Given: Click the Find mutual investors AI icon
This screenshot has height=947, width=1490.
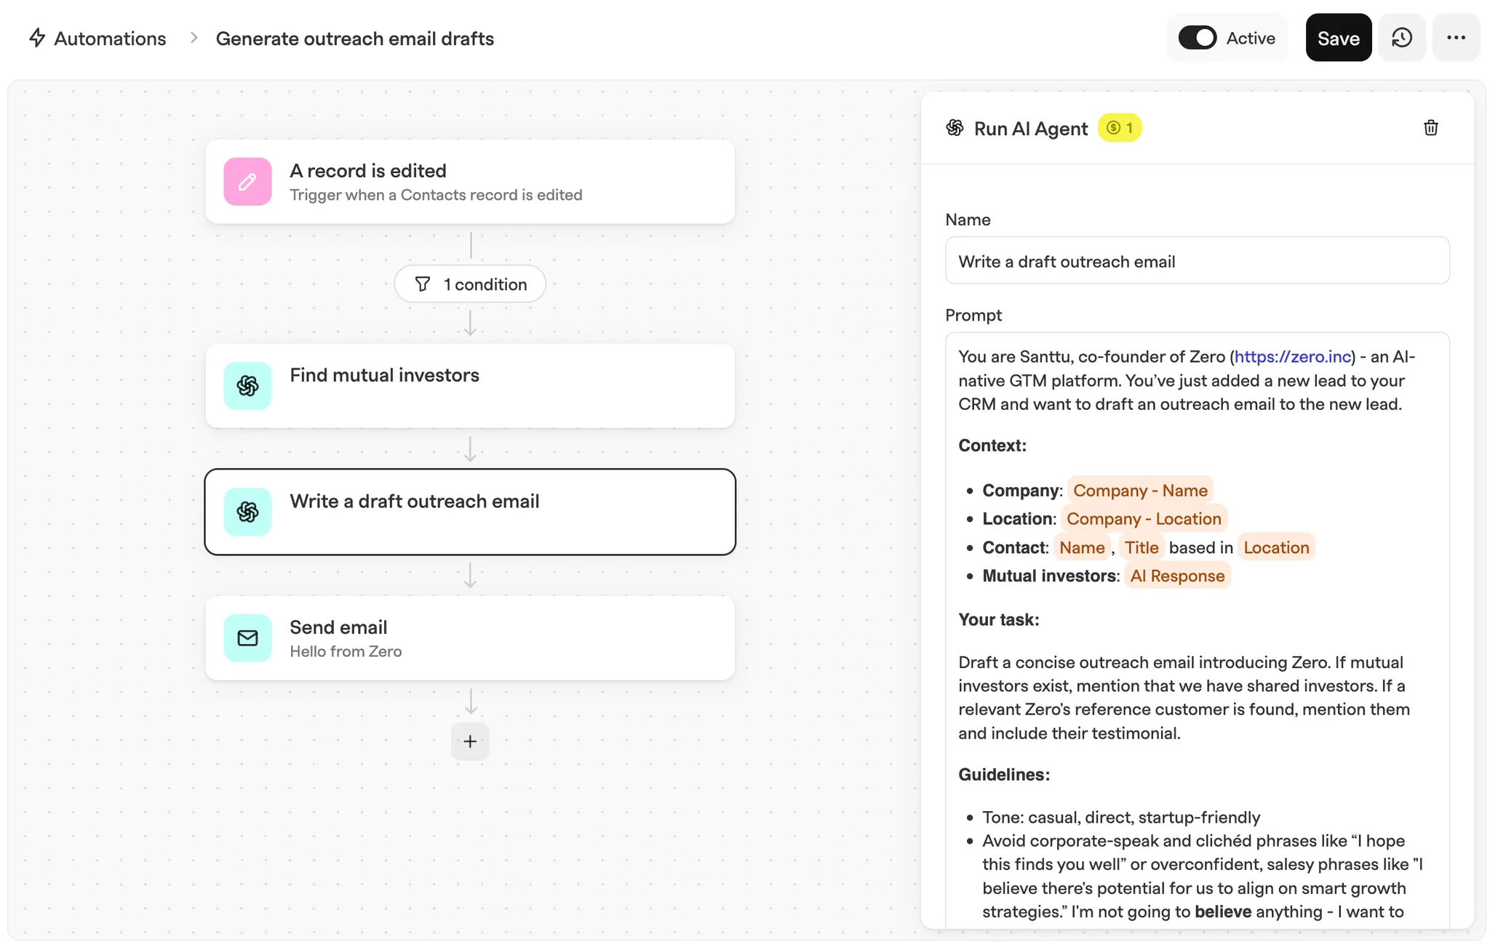Looking at the screenshot, I should click(247, 386).
